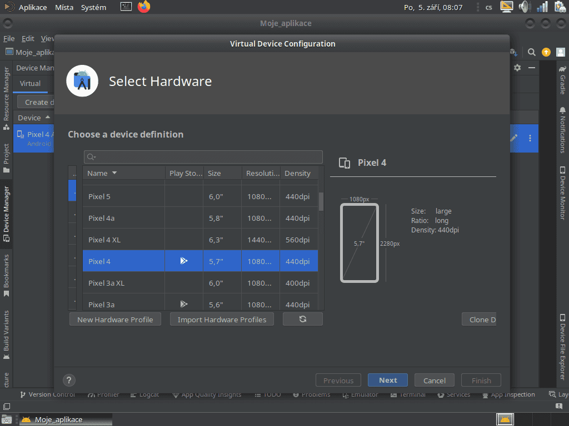Click Import Hardware Profiles button
This screenshot has width=569, height=426.
[222, 319]
